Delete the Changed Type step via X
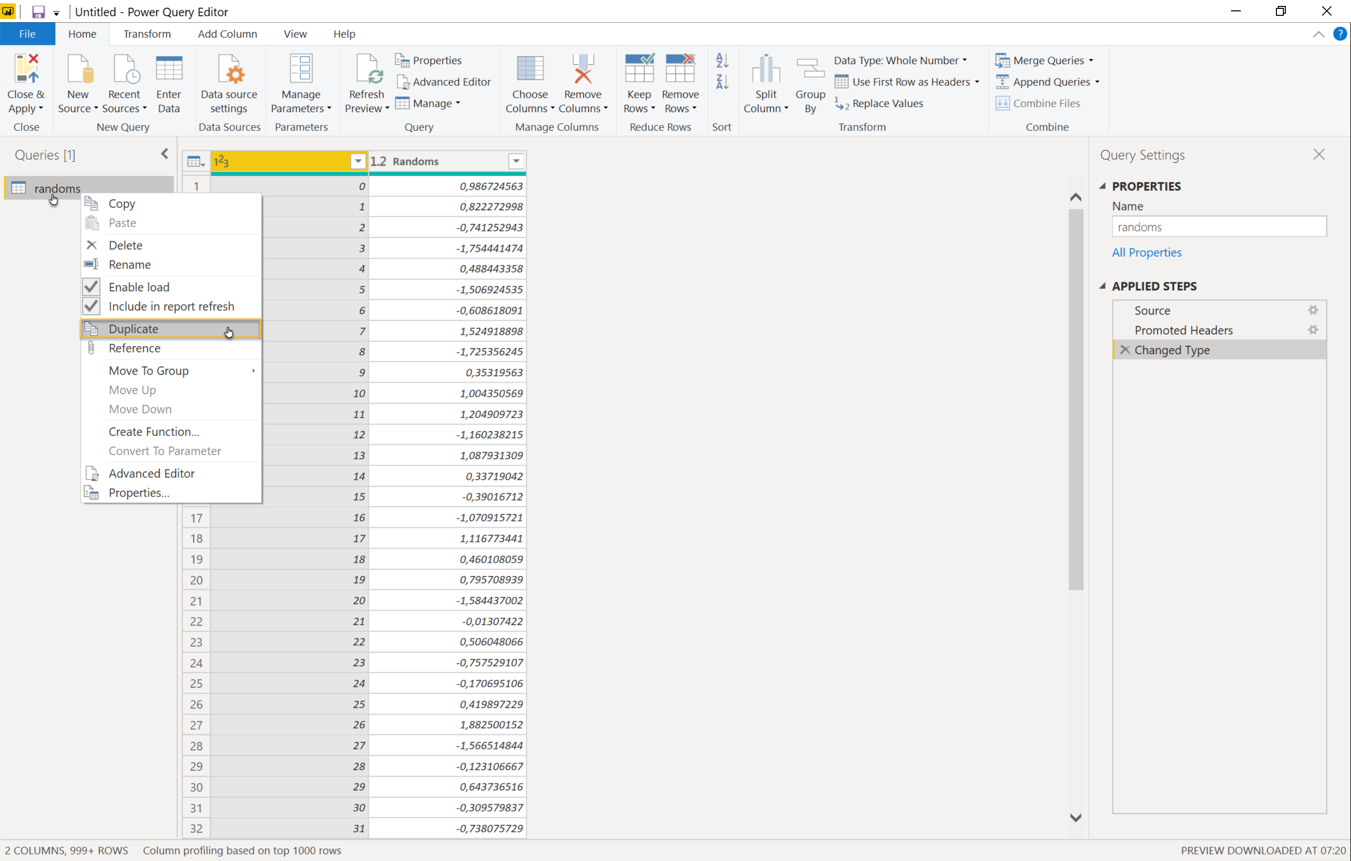The width and height of the screenshot is (1351, 861). click(1125, 350)
